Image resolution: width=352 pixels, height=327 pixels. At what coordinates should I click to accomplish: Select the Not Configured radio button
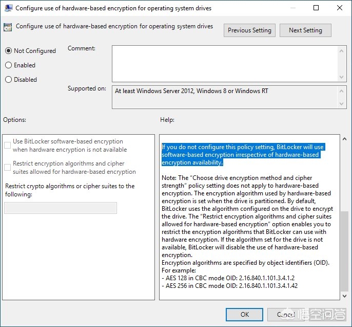coord(8,51)
